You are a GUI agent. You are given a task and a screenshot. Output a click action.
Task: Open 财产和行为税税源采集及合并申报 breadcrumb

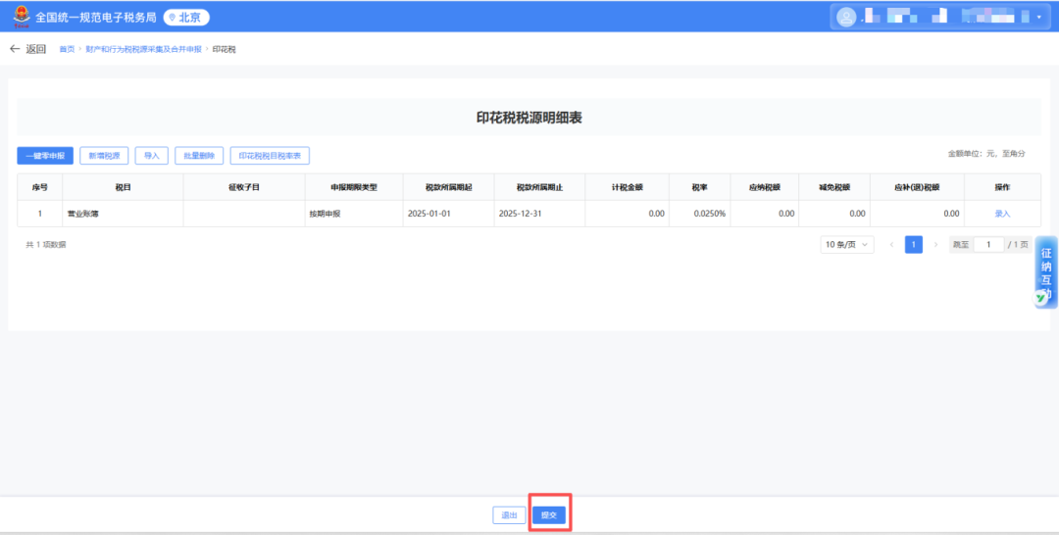click(143, 49)
